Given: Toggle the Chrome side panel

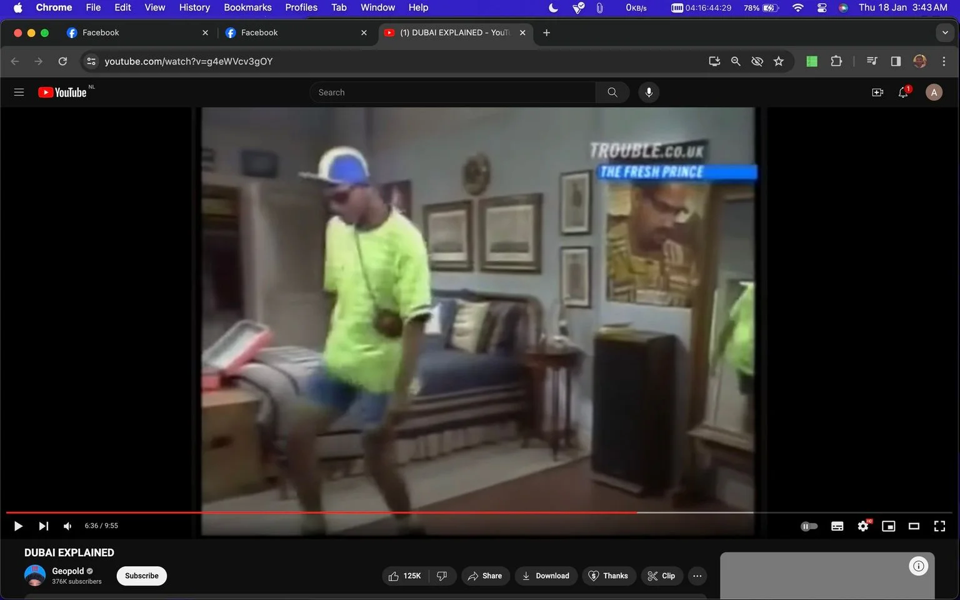Looking at the screenshot, I should (896, 61).
